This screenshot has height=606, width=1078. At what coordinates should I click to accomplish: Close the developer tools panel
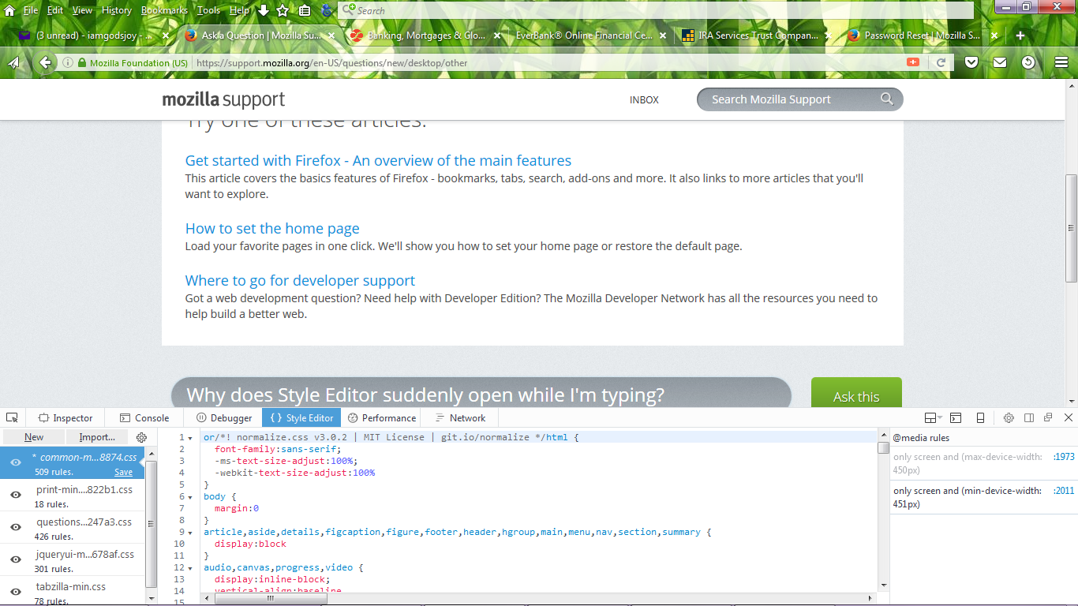tap(1069, 417)
